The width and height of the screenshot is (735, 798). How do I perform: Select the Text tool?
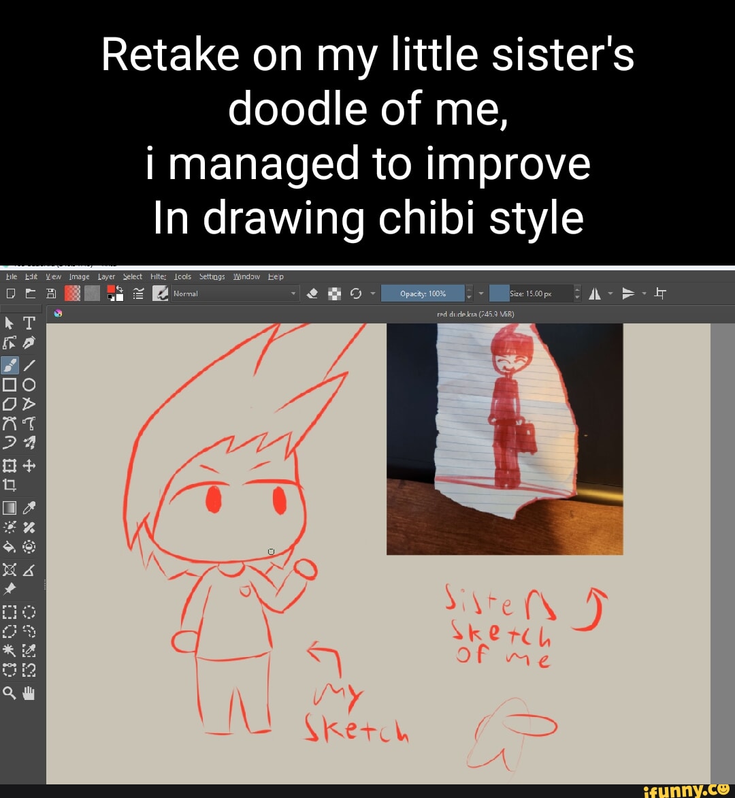tap(29, 323)
